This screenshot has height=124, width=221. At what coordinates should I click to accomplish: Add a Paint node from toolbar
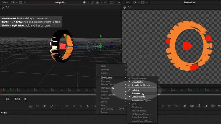51,106
